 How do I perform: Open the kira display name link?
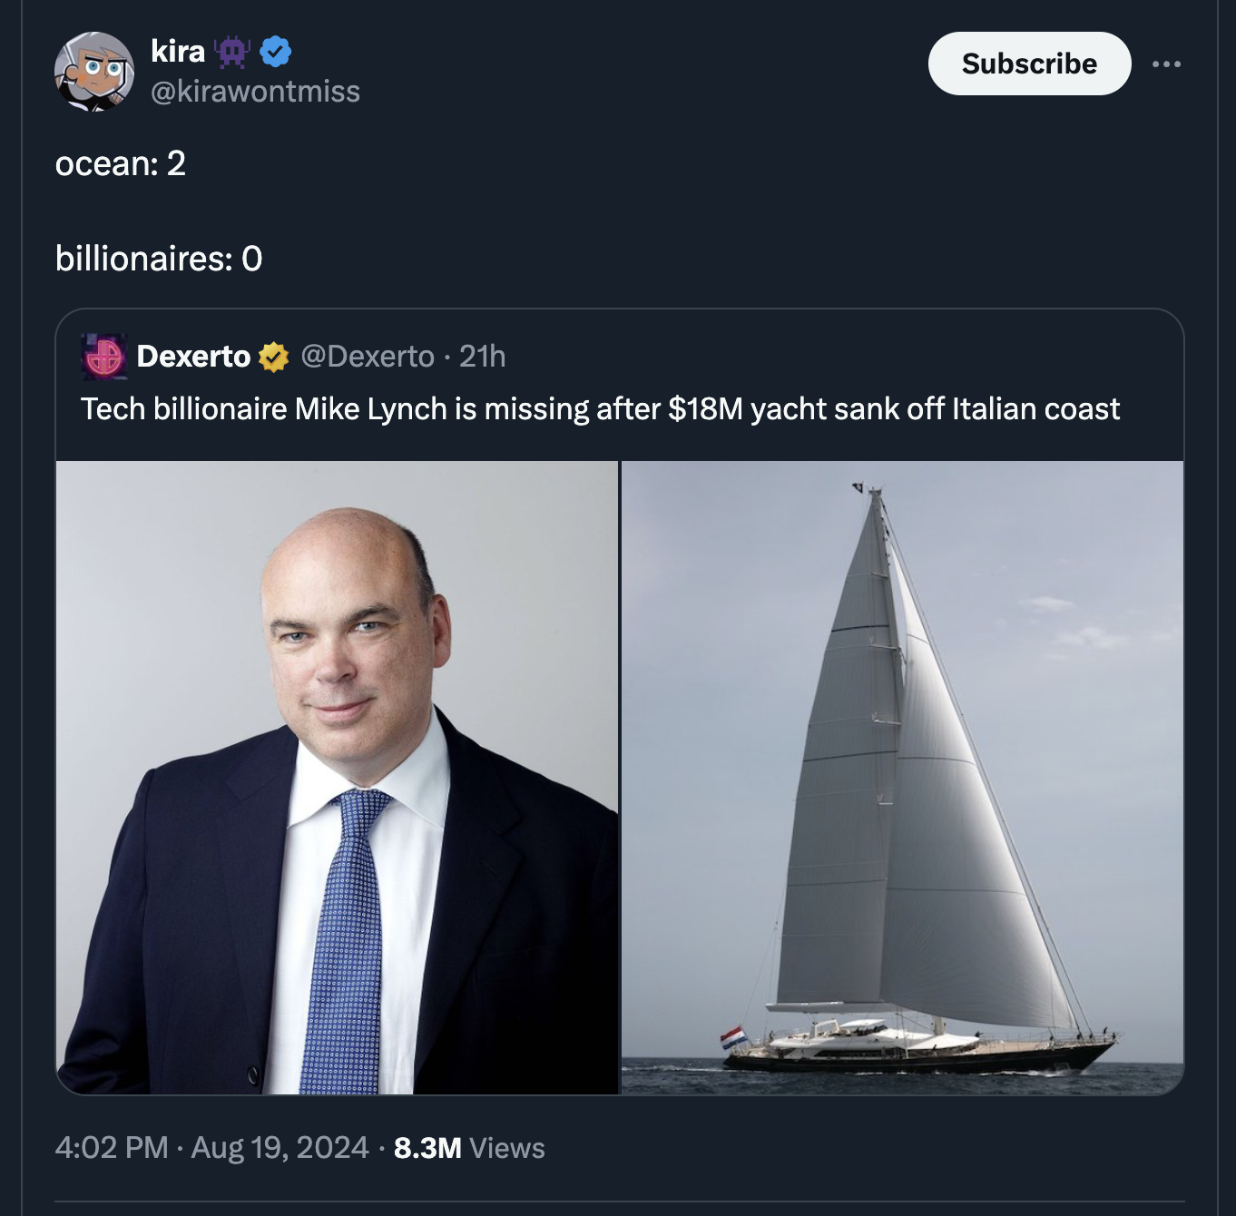(178, 52)
